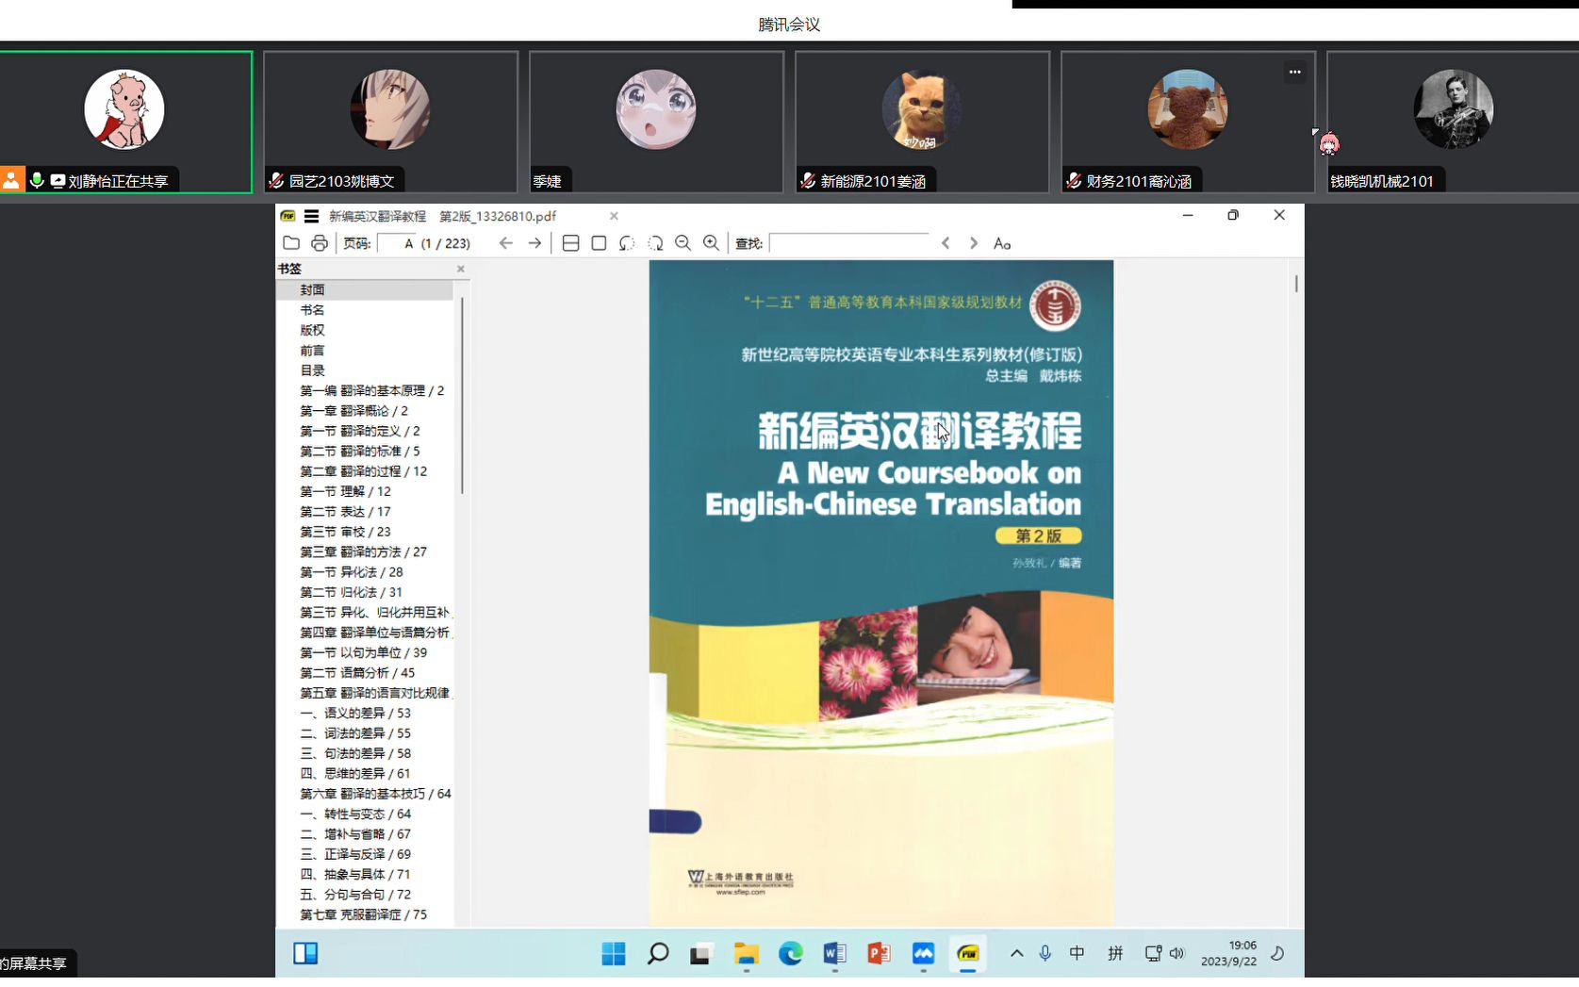Open bookmark 第二节 翻译的标准 / 5

[x=360, y=452]
